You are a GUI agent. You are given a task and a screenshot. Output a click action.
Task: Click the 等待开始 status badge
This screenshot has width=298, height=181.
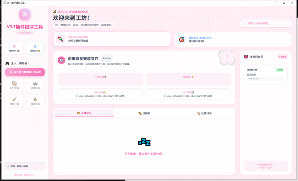coord(107,58)
